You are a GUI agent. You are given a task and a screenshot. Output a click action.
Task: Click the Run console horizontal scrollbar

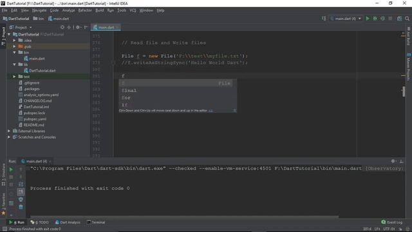click(x=184, y=217)
